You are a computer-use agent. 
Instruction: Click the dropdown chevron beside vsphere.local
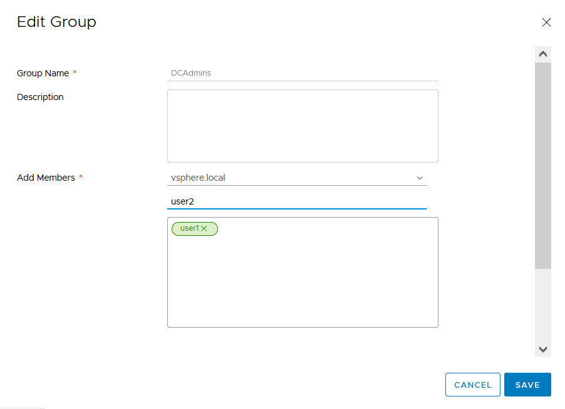pos(419,178)
